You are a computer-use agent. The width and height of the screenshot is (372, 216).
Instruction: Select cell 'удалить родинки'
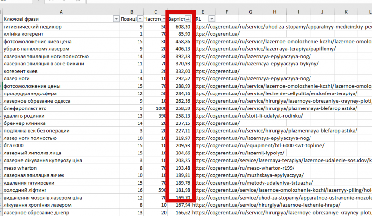[61, 116]
